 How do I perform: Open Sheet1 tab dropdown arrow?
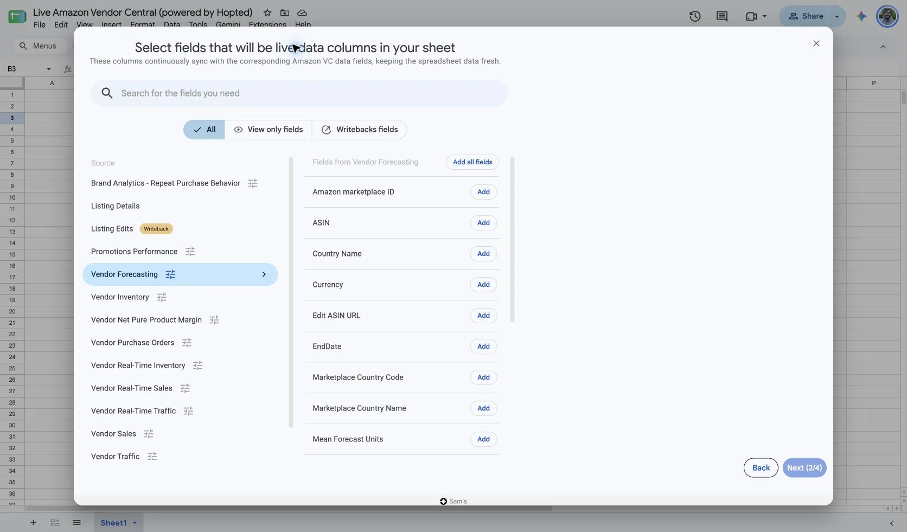point(135,523)
